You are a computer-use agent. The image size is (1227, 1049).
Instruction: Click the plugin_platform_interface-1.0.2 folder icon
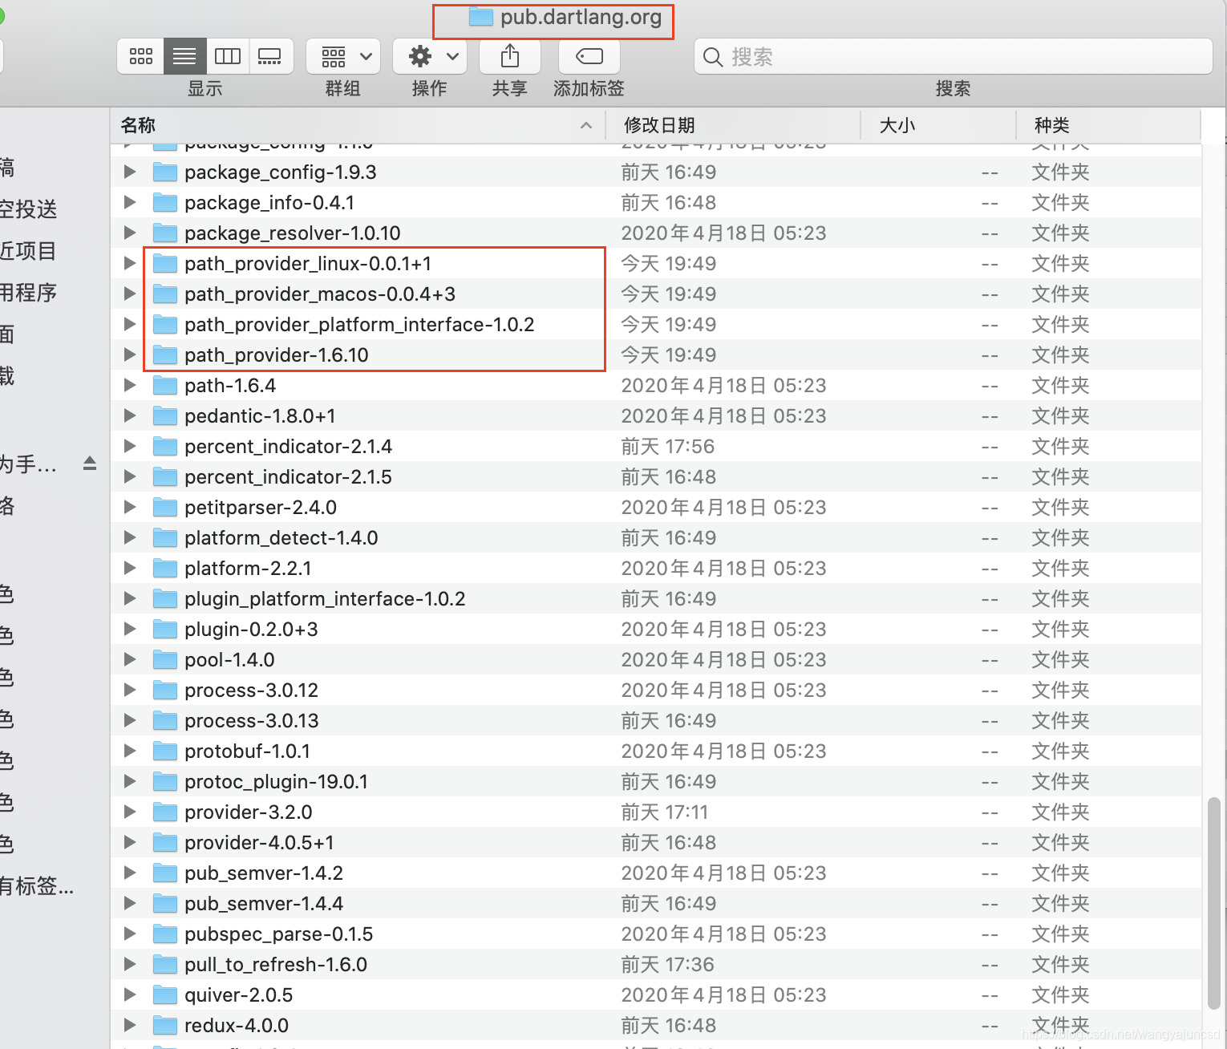click(x=165, y=598)
